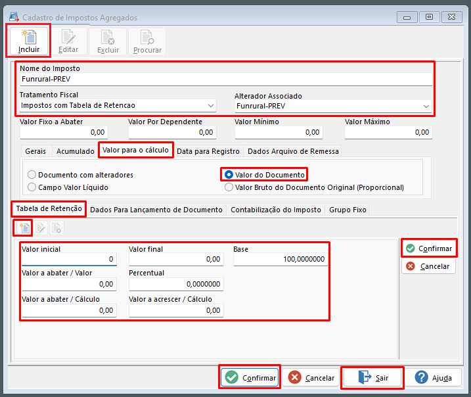
Task: Open the Grupo Fixo tab
Action: [x=348, y=210]
